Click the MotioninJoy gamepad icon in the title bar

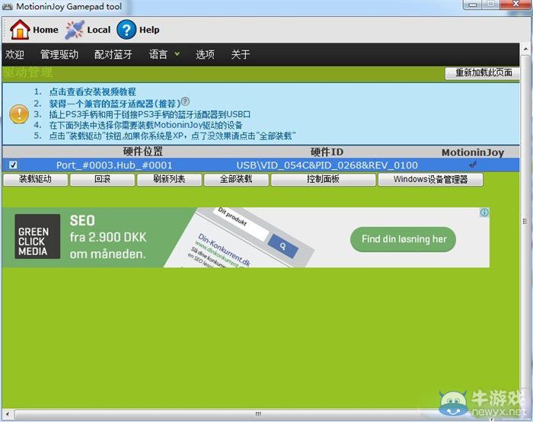click(7, 6)
